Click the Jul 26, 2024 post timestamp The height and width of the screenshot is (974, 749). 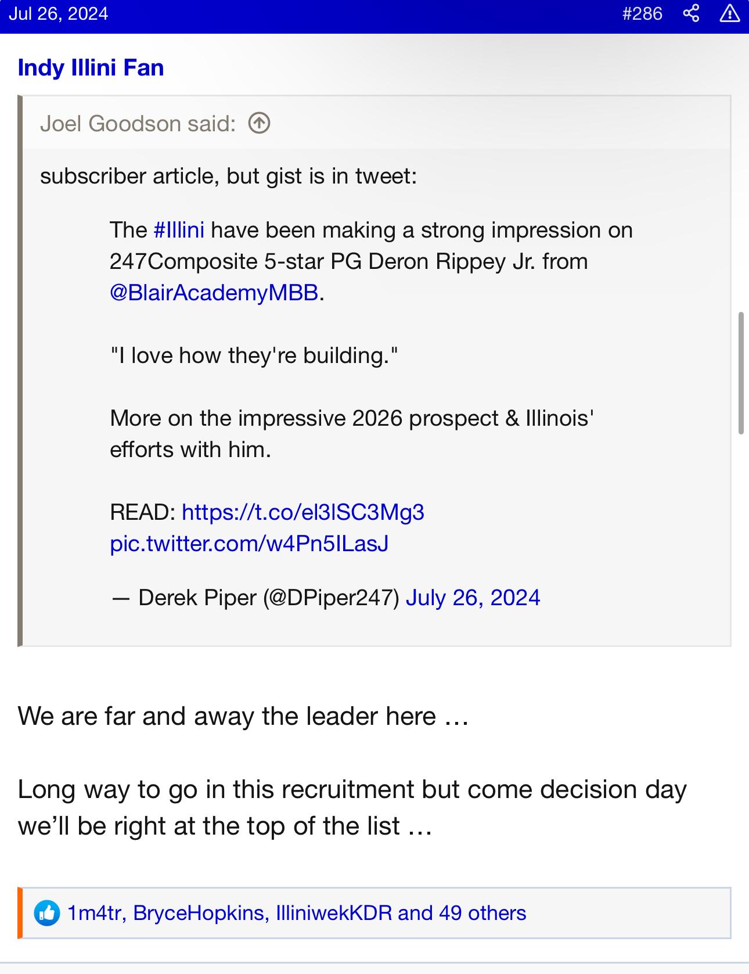click(x=59, y=13)
